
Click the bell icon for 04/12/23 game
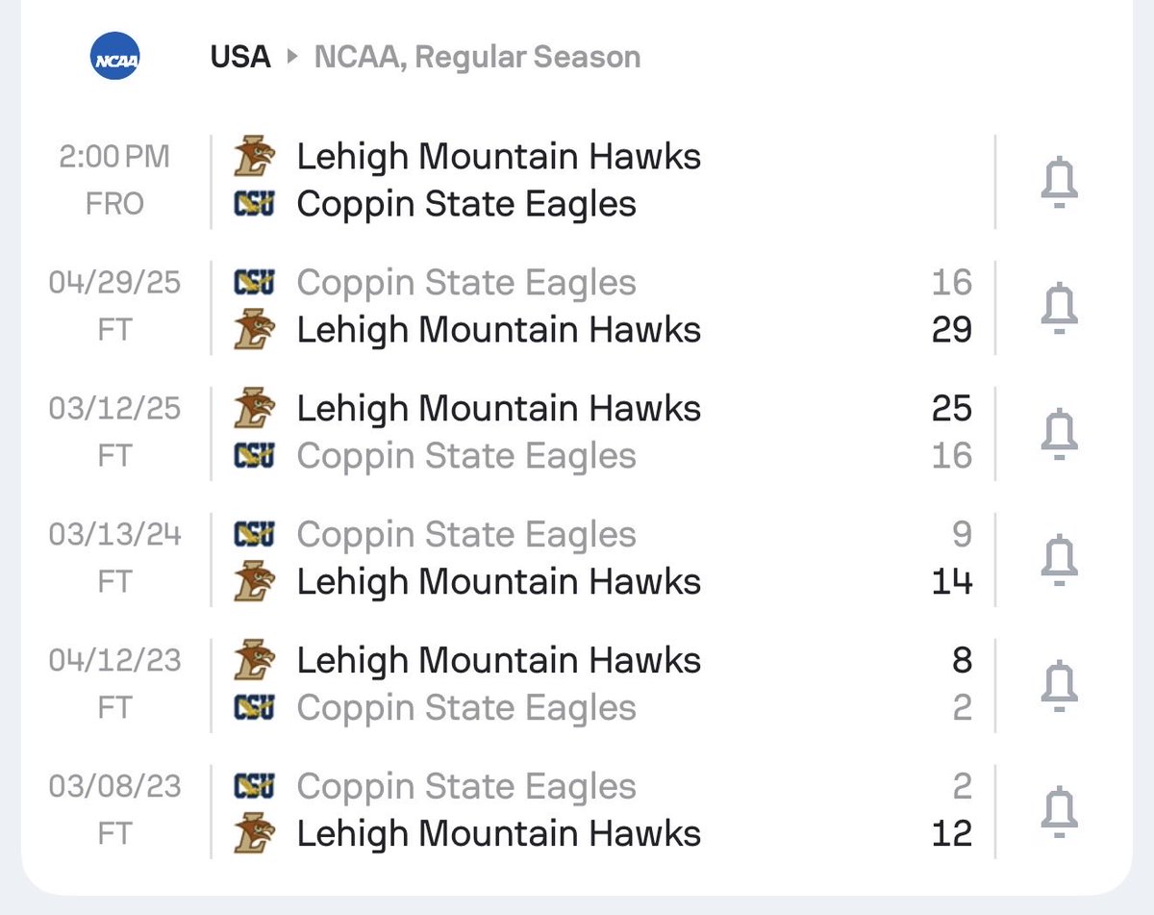point(1060,685)
